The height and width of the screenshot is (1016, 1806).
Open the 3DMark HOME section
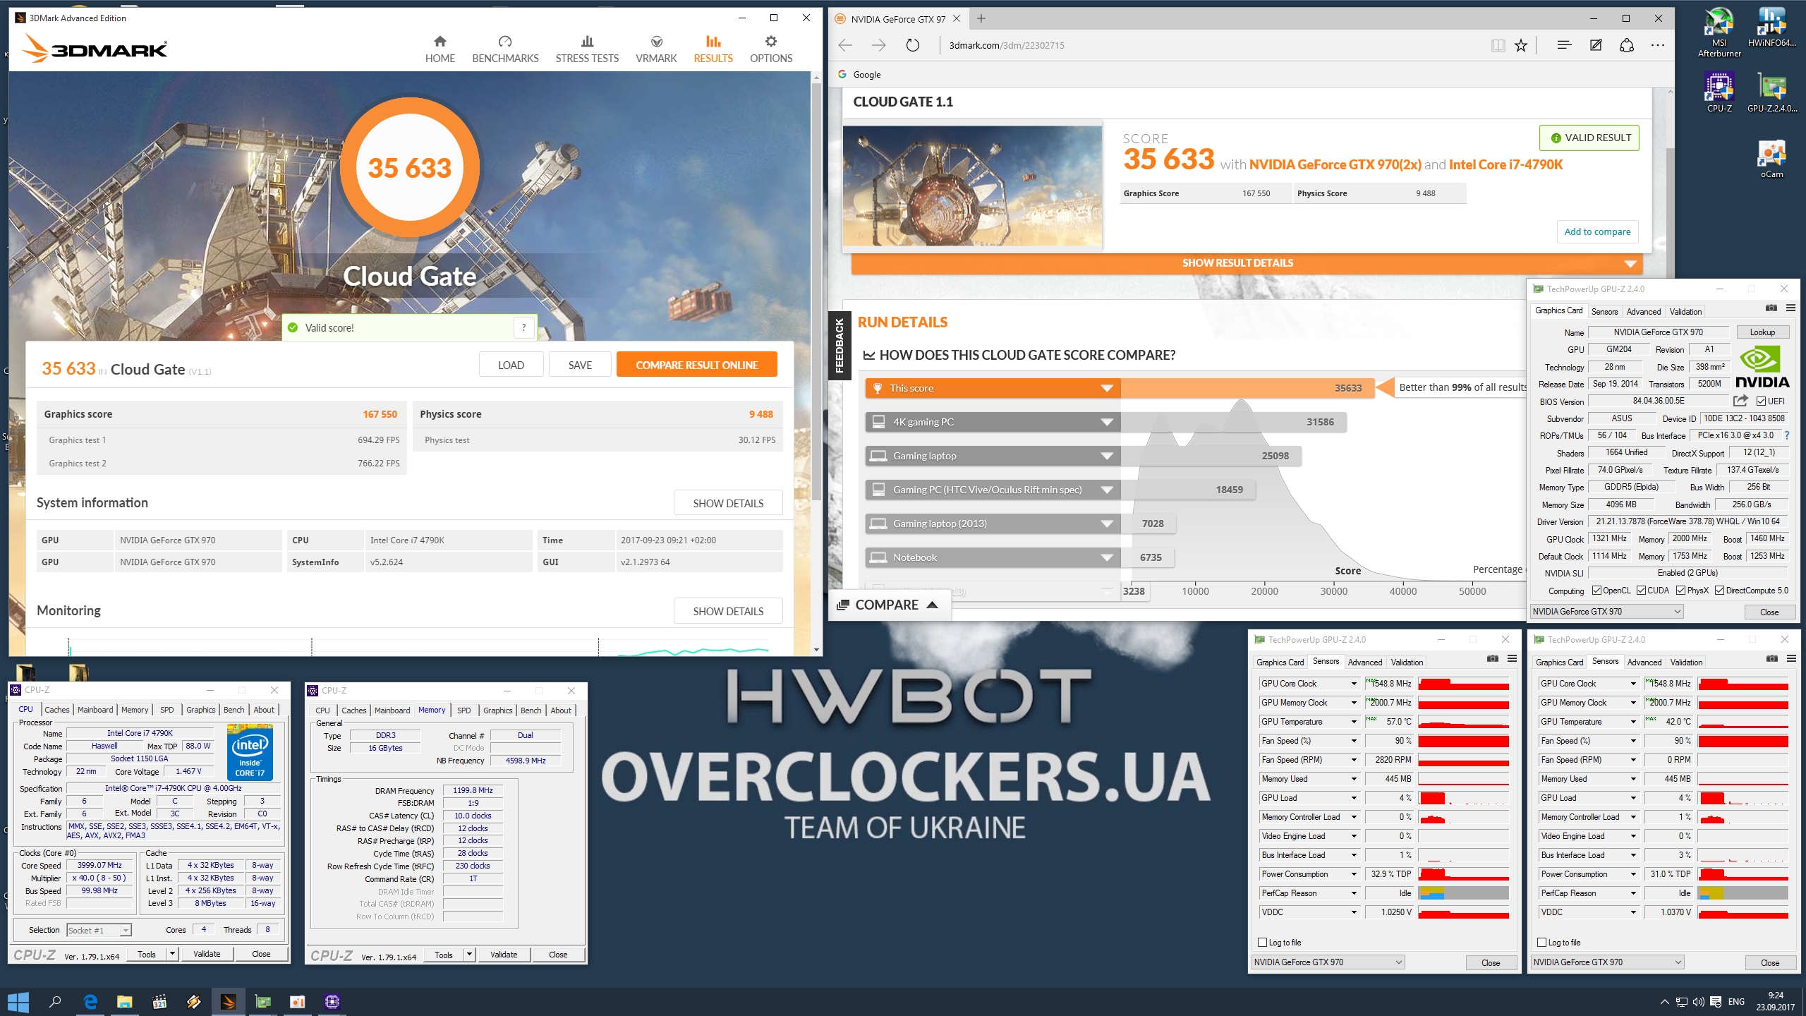[440, 49]
